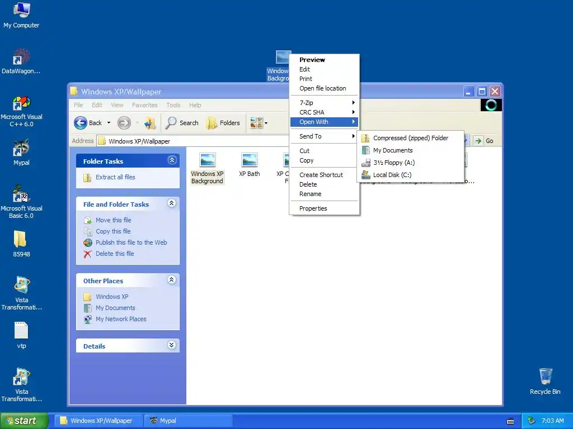
Task: Click the system tray network icon
Action: (532, 421)
